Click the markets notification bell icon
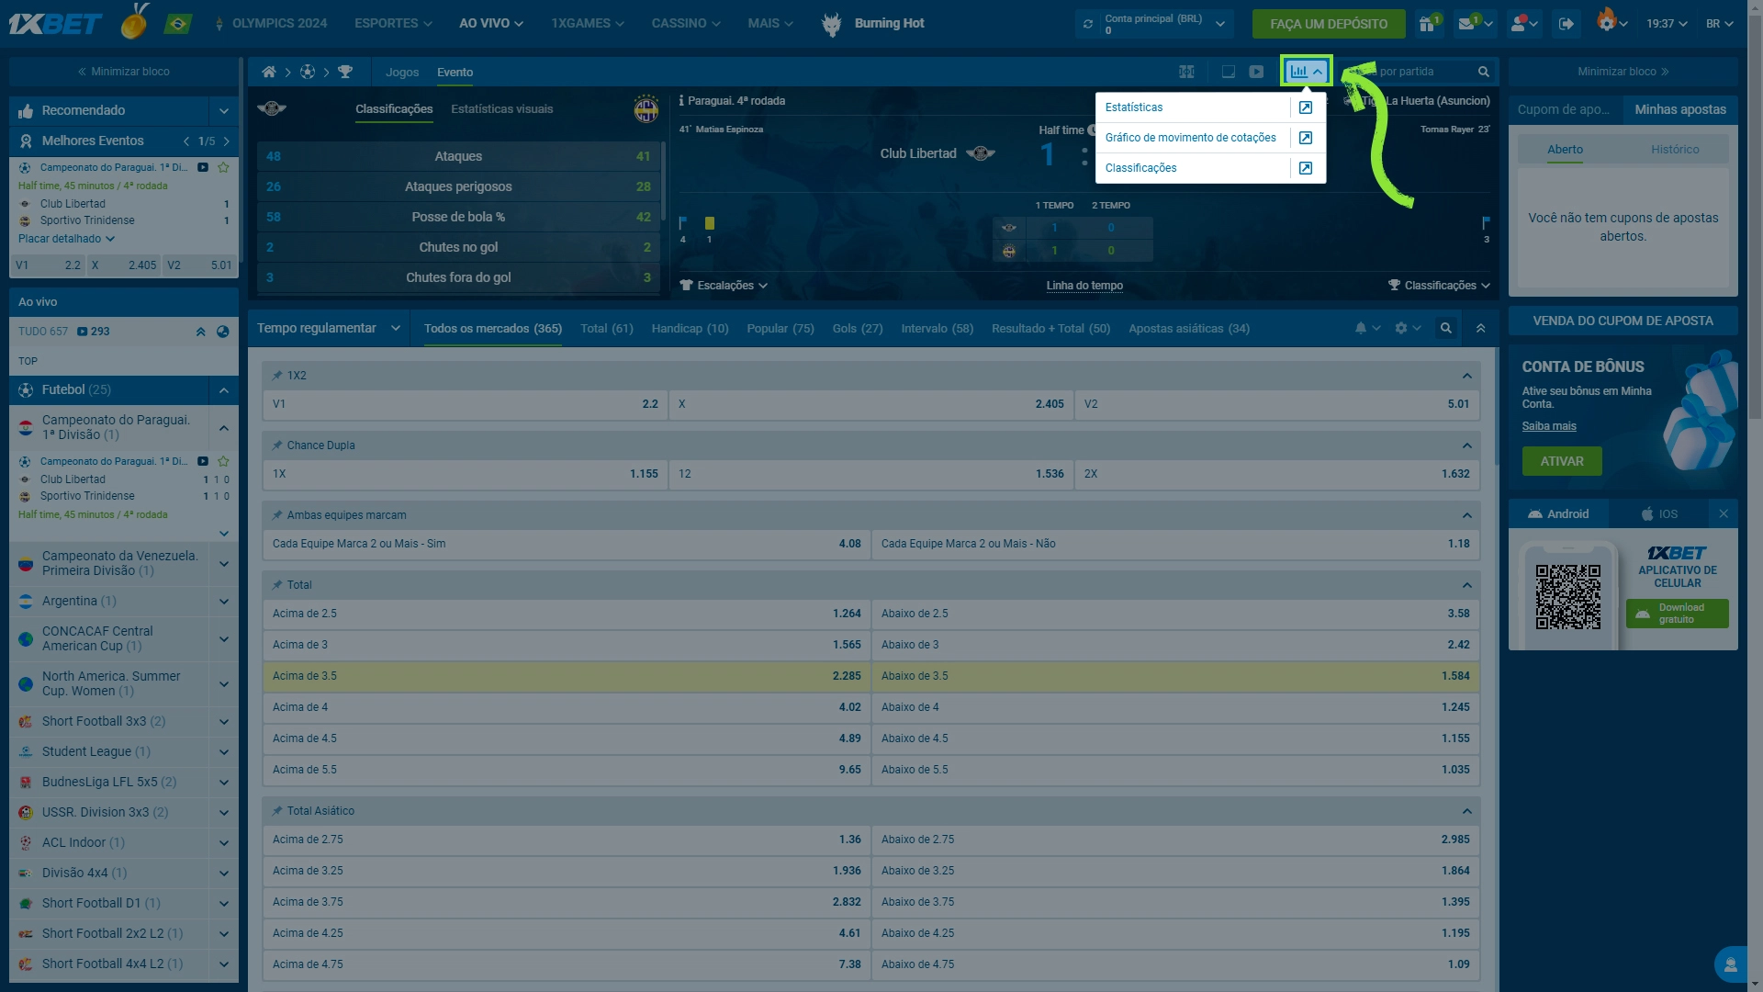 (1361, 328)
